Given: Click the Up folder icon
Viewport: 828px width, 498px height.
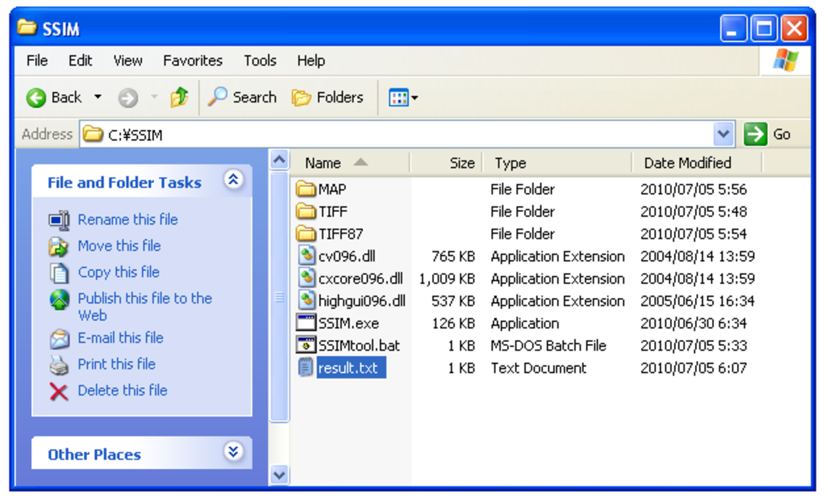Looking at the screenshot, I should point(179,97).
